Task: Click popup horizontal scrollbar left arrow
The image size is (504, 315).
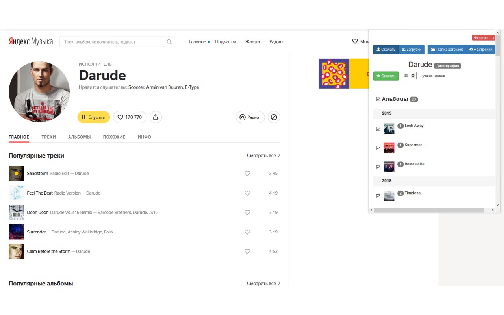Action: (x=371, y=210)
